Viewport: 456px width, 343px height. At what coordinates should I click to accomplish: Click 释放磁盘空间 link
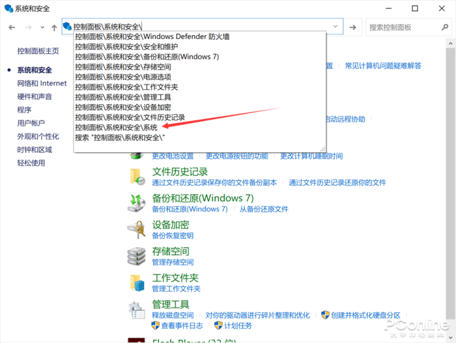[173, 315]
